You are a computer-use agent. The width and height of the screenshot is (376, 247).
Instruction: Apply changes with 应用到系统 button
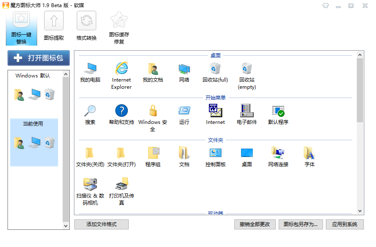pos(345,224)
